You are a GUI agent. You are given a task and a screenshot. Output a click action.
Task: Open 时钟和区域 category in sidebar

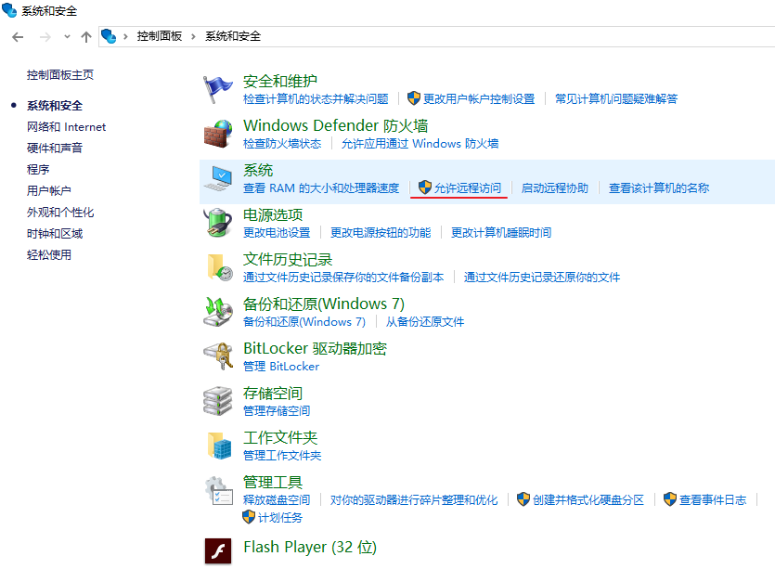pyautogui.click(x=55, y=233)
